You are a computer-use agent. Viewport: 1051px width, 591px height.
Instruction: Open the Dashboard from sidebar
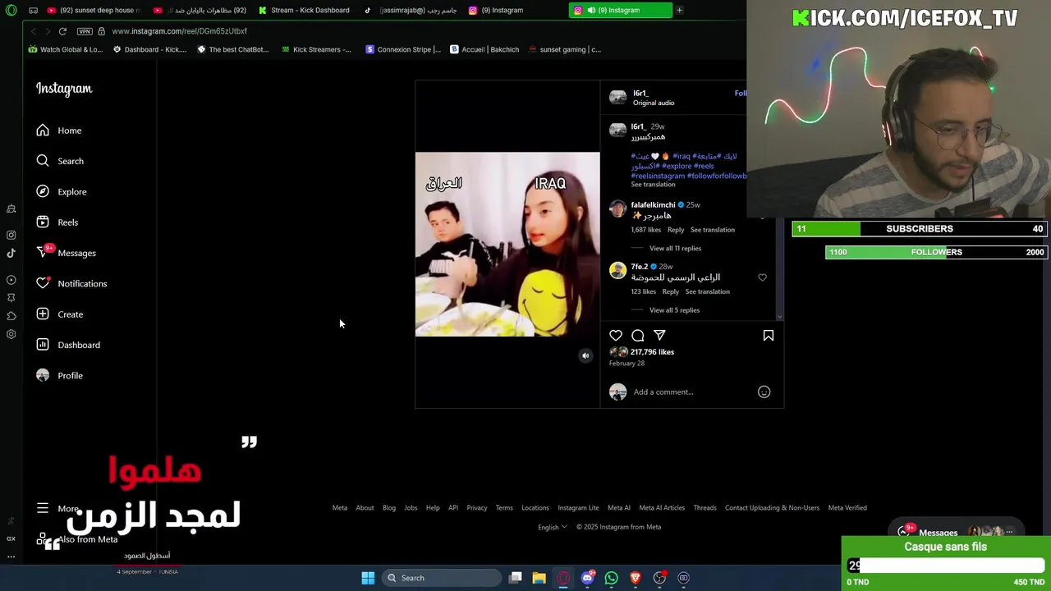[x=68, y=345]
